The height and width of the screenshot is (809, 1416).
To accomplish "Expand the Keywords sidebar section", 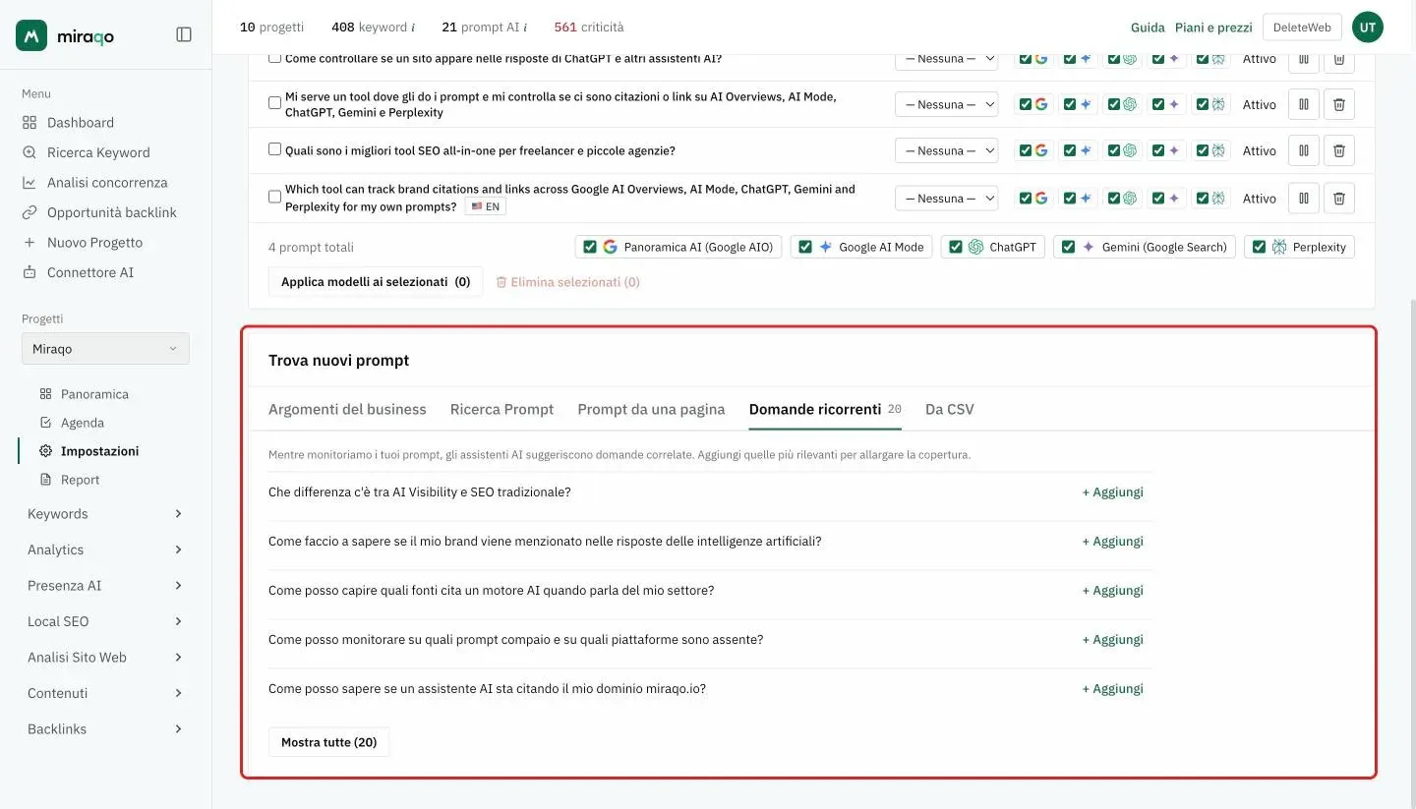I will pos(105,514).
